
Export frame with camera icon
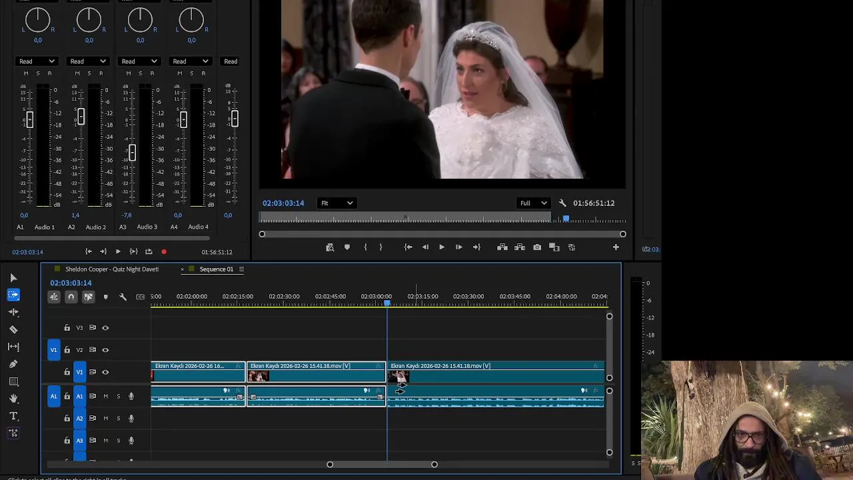pyautogui.click(x=537, y=247)
